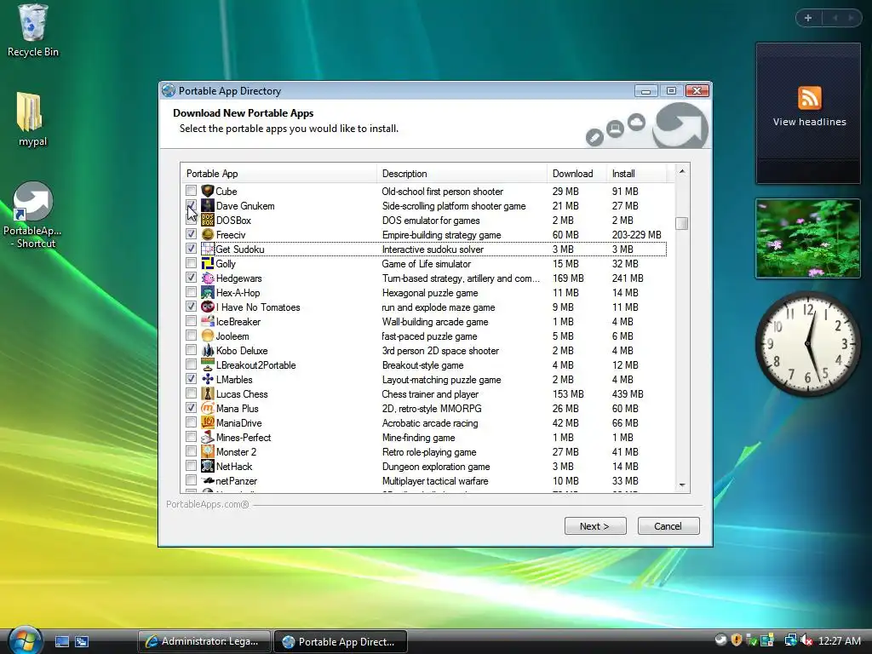Screen dimensions: 872x654
Task: Click the NetHack app icon
Action: pos(208,466)
